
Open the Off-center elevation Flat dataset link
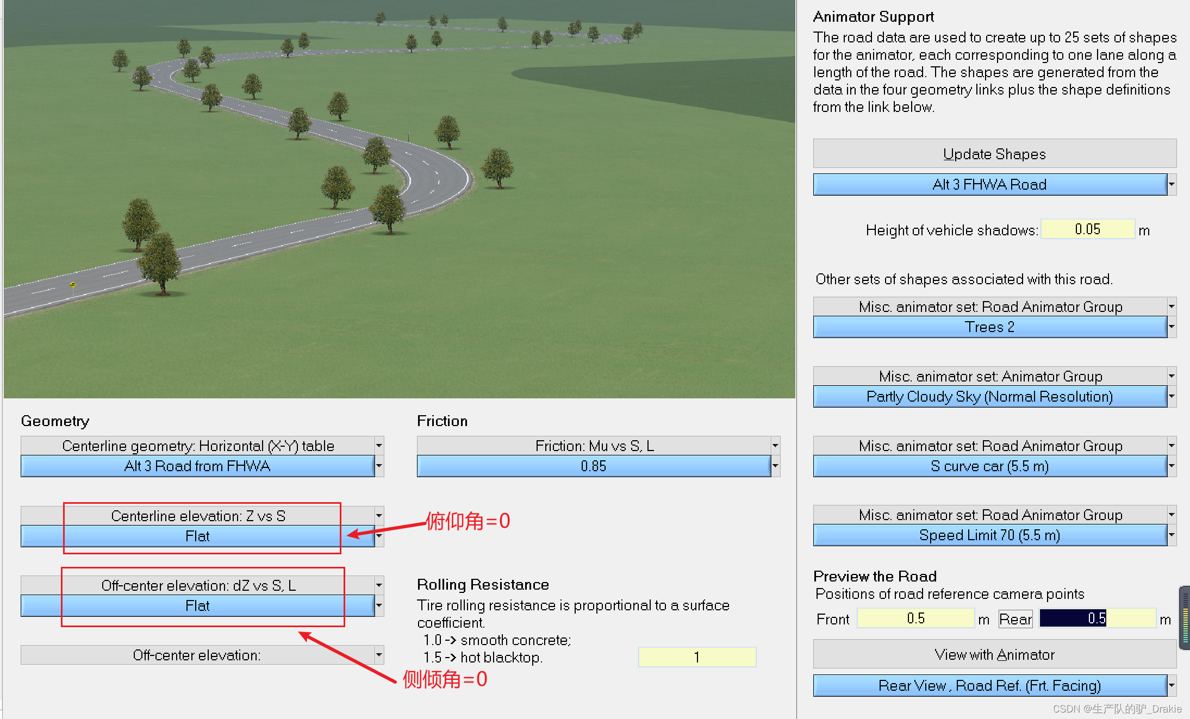[x=197, y=605]
